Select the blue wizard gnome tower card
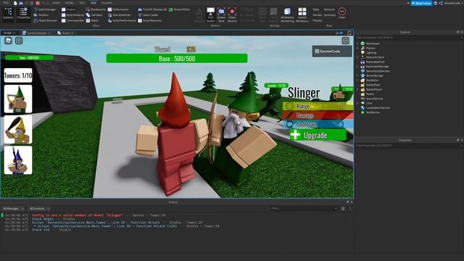The image size is (464, 261). [x=18, y=160]
